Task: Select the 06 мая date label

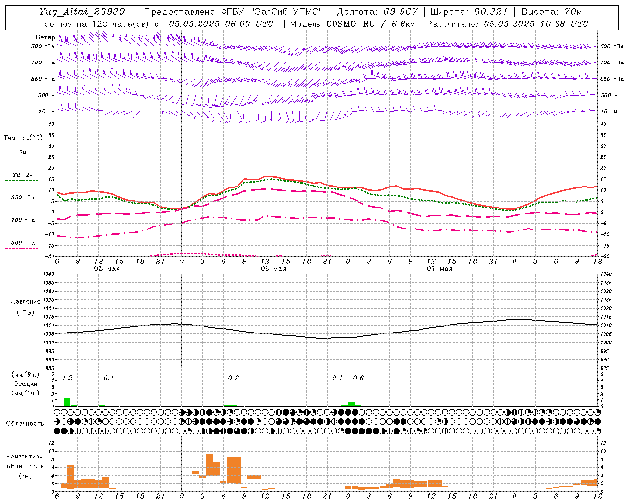Action: [x=273, y=269]
